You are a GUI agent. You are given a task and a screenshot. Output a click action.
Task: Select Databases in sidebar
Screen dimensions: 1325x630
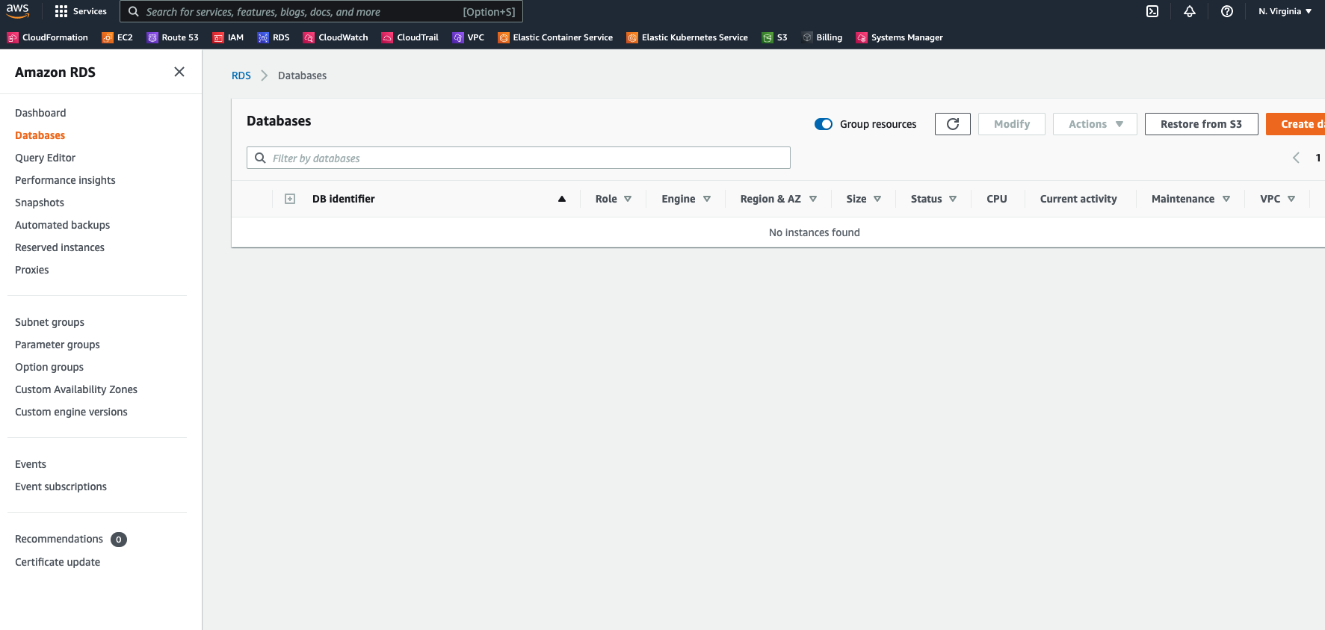point(40,135)
